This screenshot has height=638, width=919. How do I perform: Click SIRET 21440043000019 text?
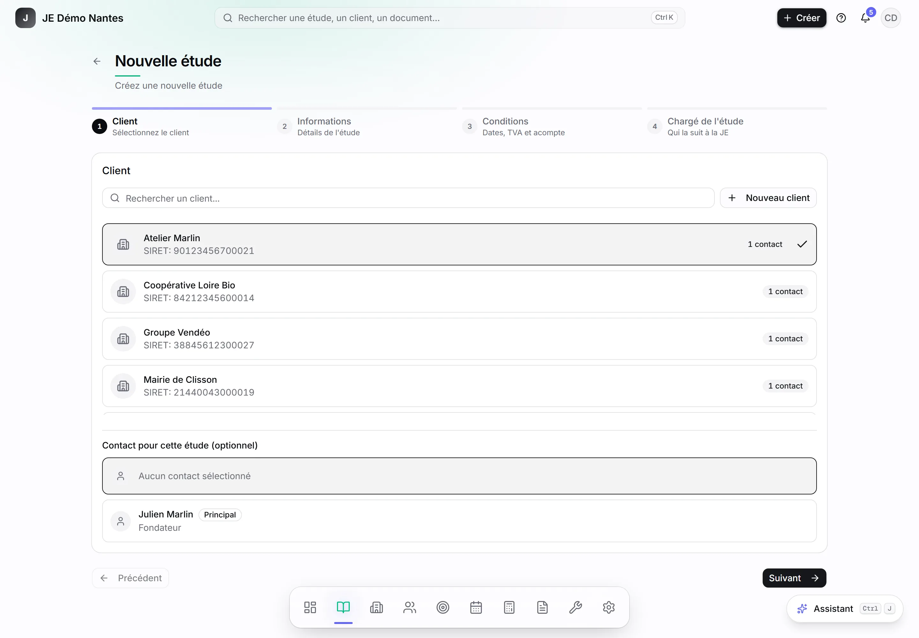point(199,392)
